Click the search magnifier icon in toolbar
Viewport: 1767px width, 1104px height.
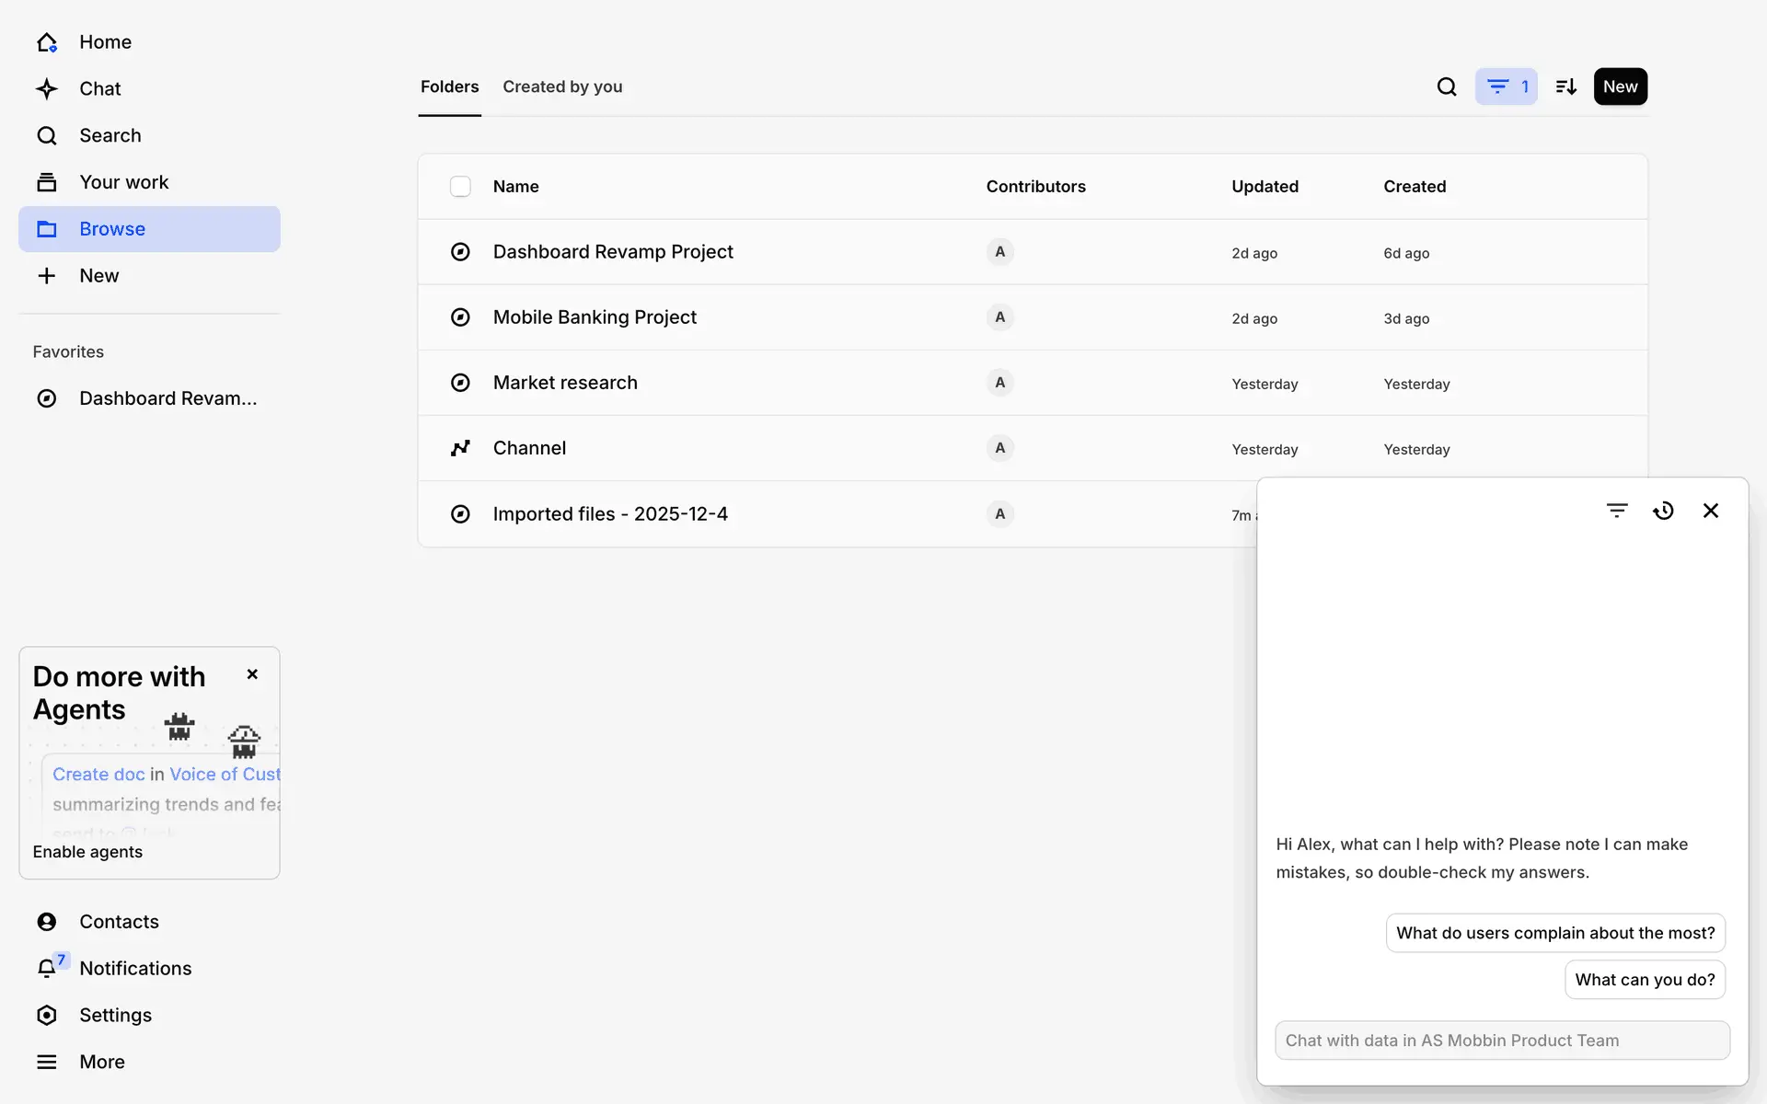[1446, 86]
